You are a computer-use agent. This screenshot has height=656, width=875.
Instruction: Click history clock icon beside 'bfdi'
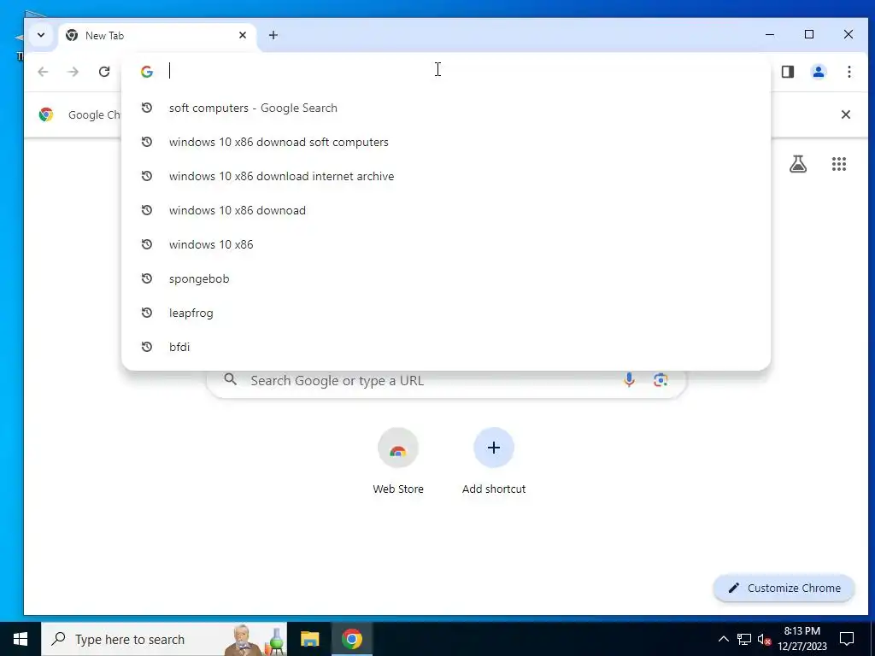pyautogui.click(x=147, y=347)
